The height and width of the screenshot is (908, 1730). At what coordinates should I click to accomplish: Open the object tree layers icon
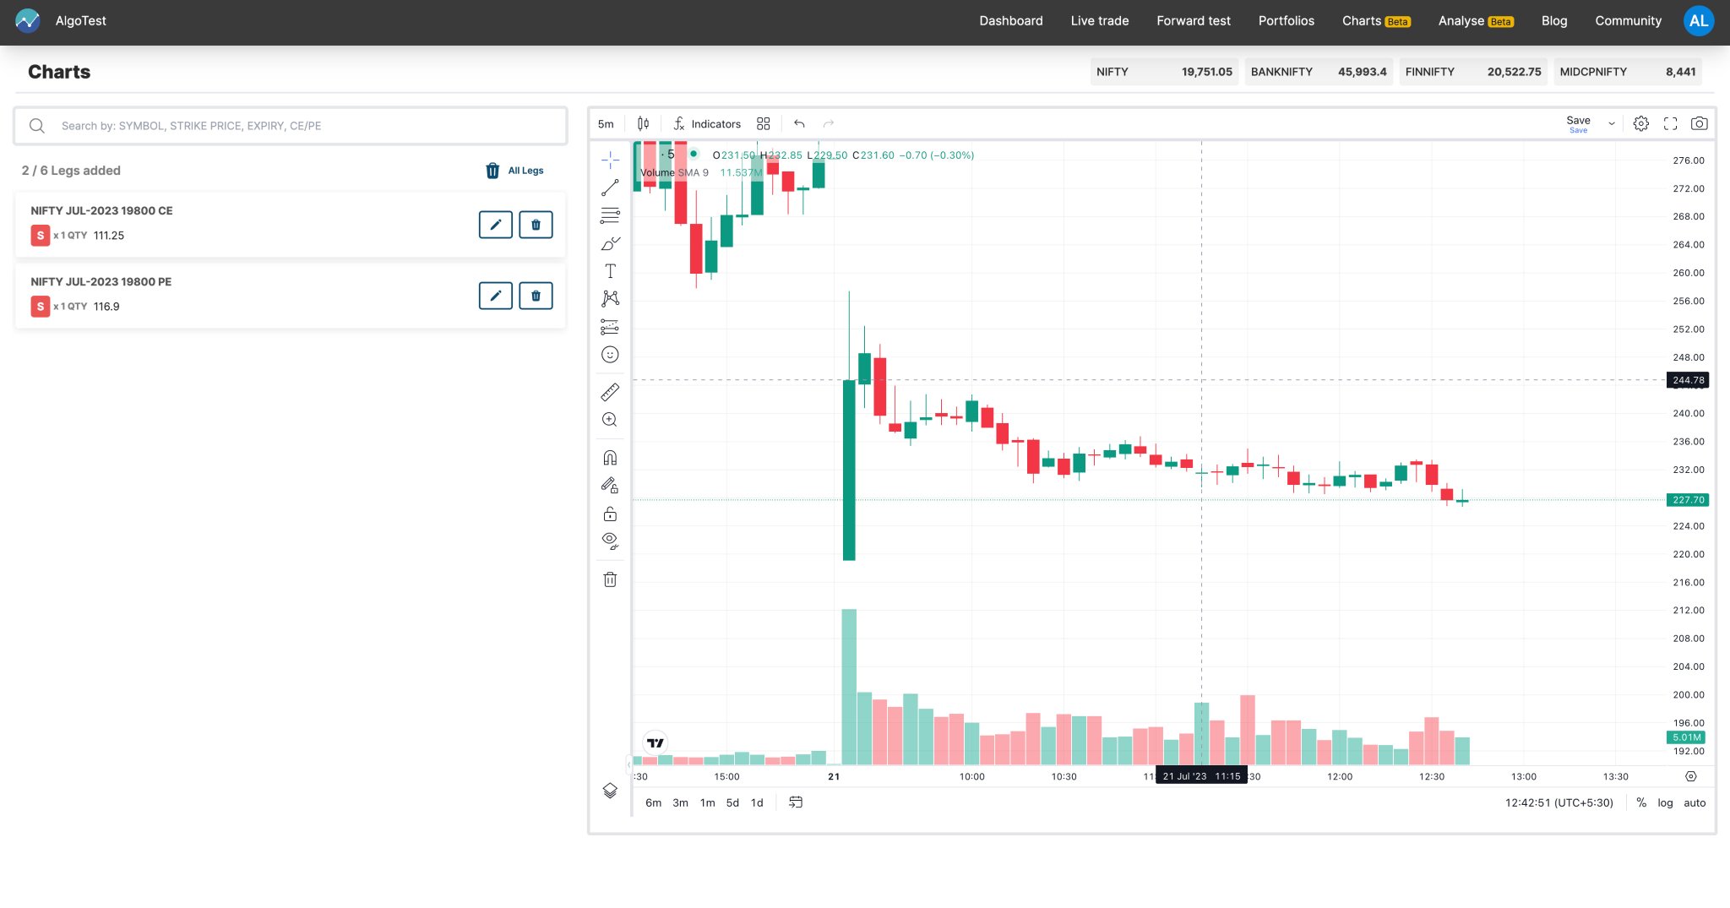click(610, 791)
